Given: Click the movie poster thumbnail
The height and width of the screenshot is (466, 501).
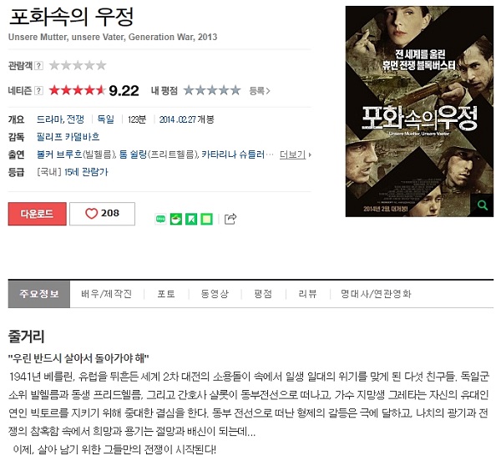Looking at the screenshot, I should pyautogui.click(x=419, y=111).
